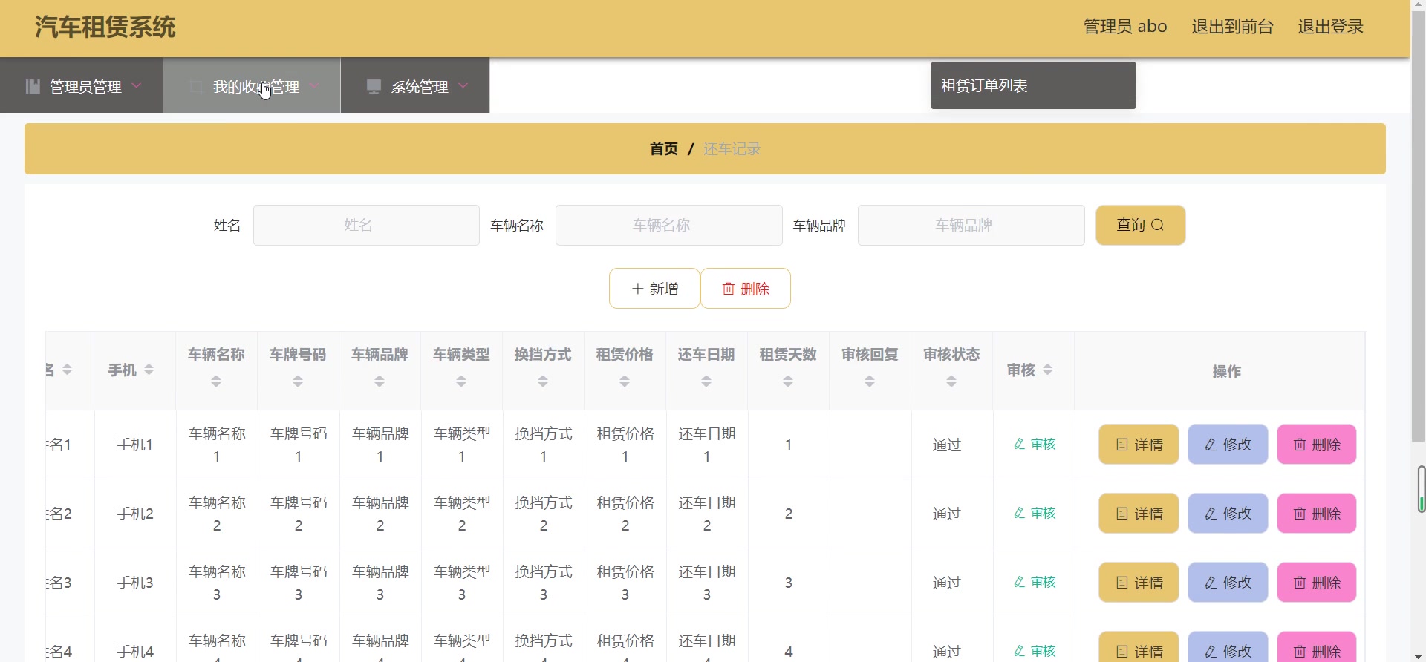Click 手机2 cell

tap(135, 514)
